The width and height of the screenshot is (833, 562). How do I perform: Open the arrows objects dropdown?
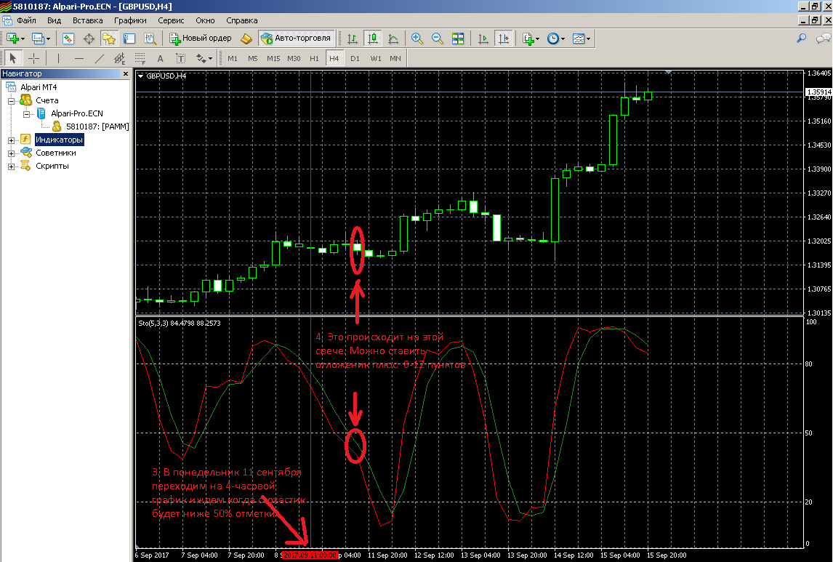click(x=204, y=58)
